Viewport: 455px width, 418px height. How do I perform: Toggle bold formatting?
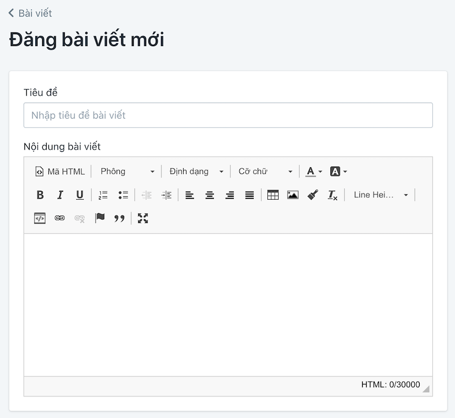click(x=40, y=194)
